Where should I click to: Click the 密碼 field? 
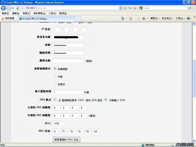[x=68, y=45]
